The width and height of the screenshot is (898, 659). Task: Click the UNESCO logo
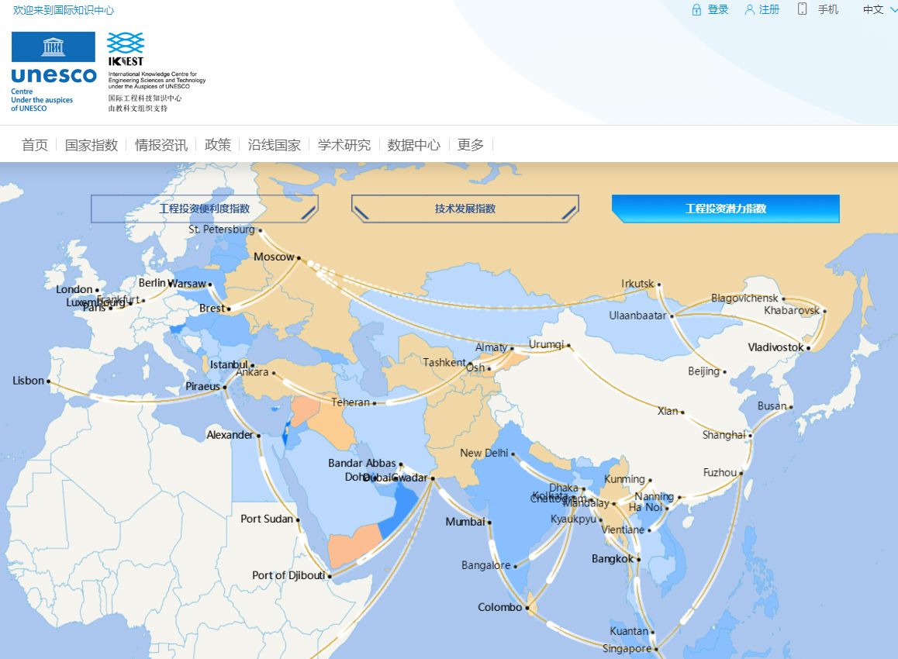pos(54,71)
